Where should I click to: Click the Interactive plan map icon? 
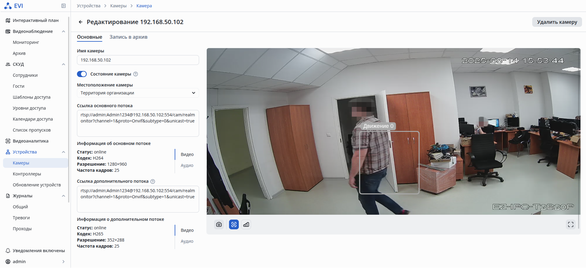coord(8,20)
